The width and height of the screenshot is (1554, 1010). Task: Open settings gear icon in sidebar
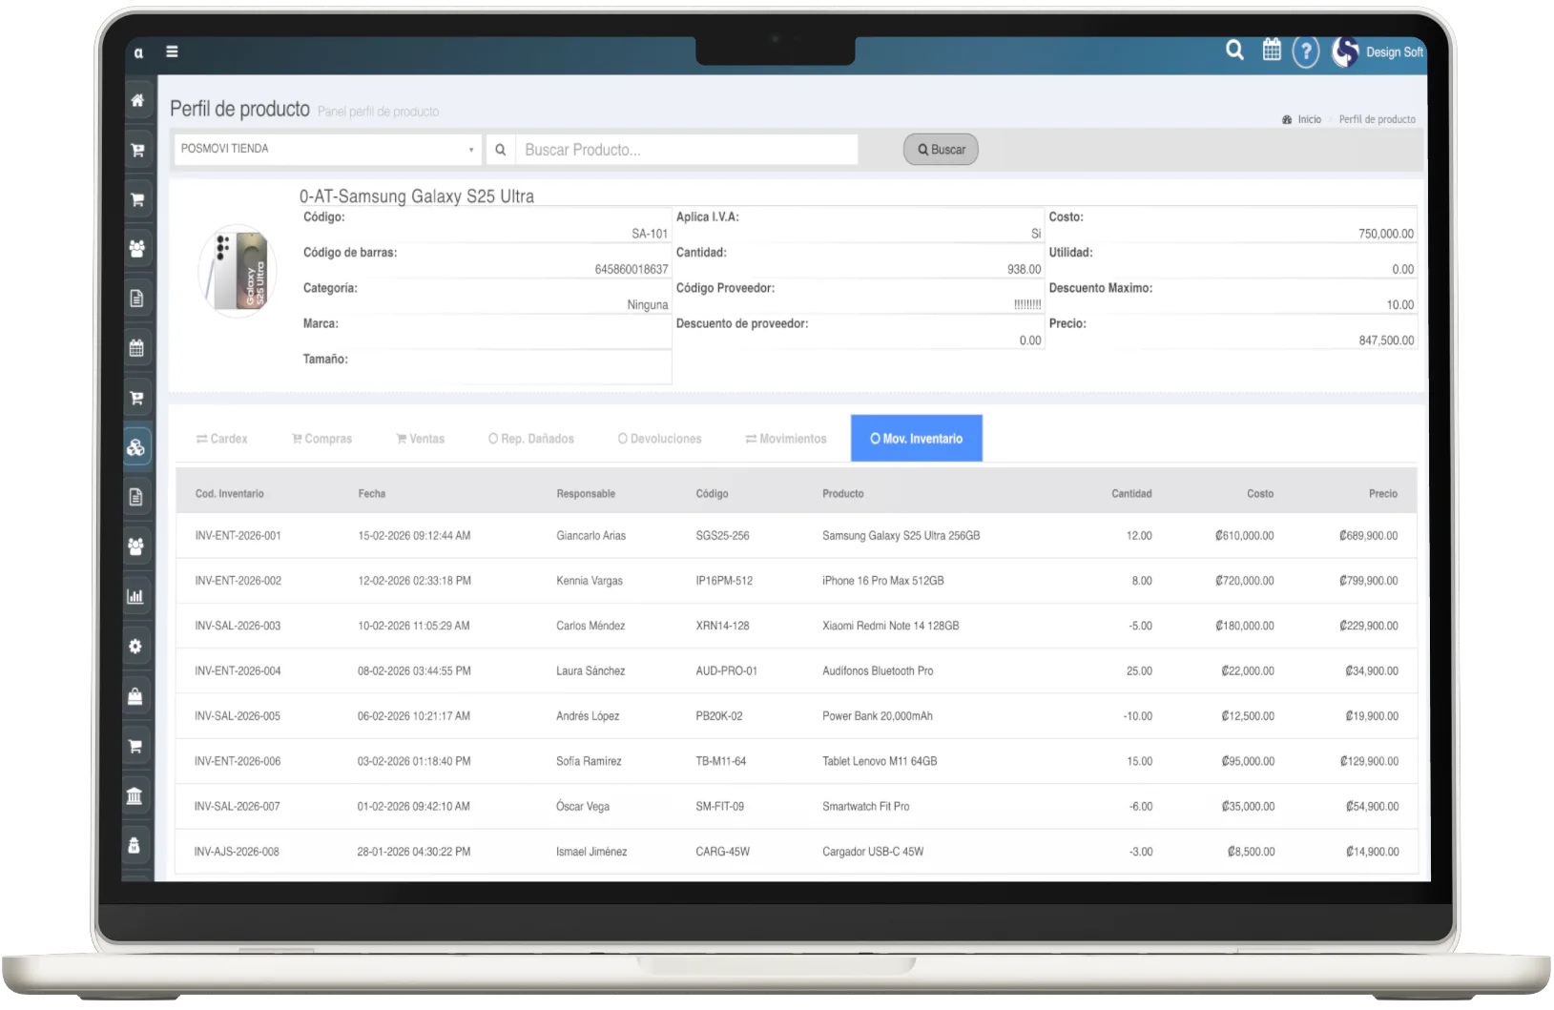135,647
